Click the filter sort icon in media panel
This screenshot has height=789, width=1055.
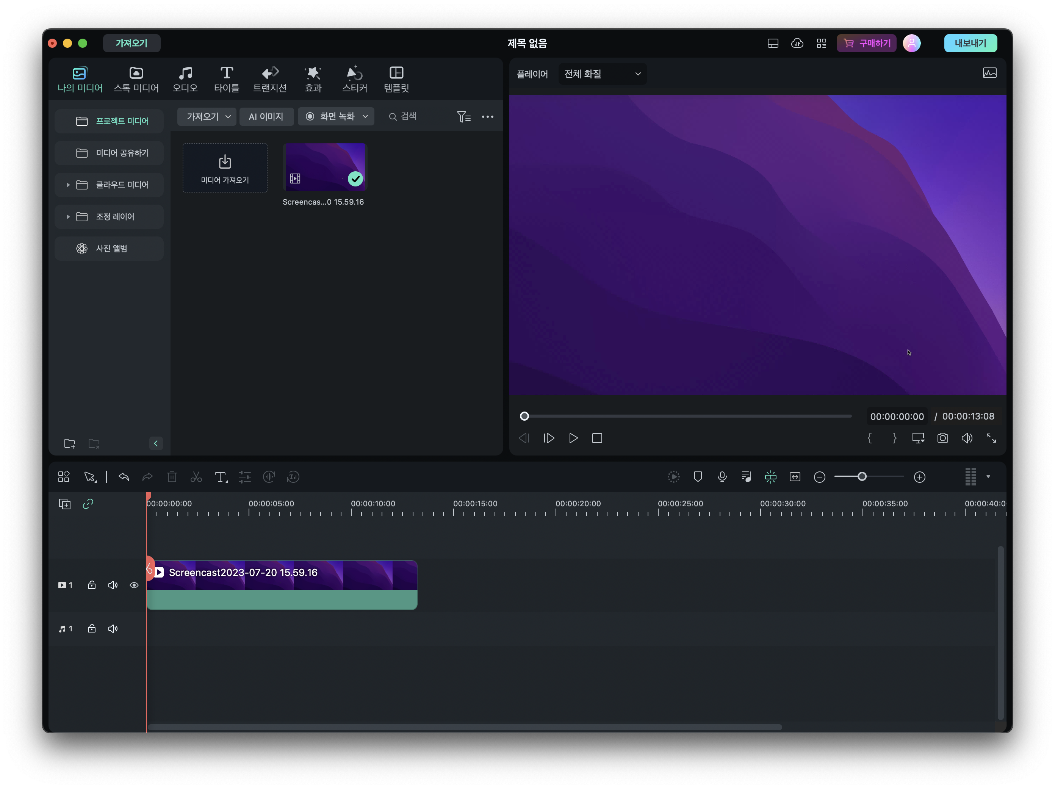463,116
